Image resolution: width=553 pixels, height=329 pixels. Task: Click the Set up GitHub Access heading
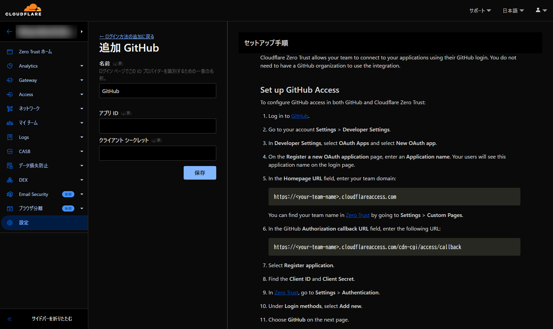pos(300,90)
